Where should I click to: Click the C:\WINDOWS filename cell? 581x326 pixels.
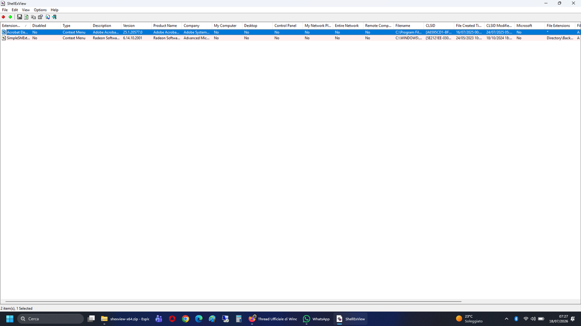(409, 38)
